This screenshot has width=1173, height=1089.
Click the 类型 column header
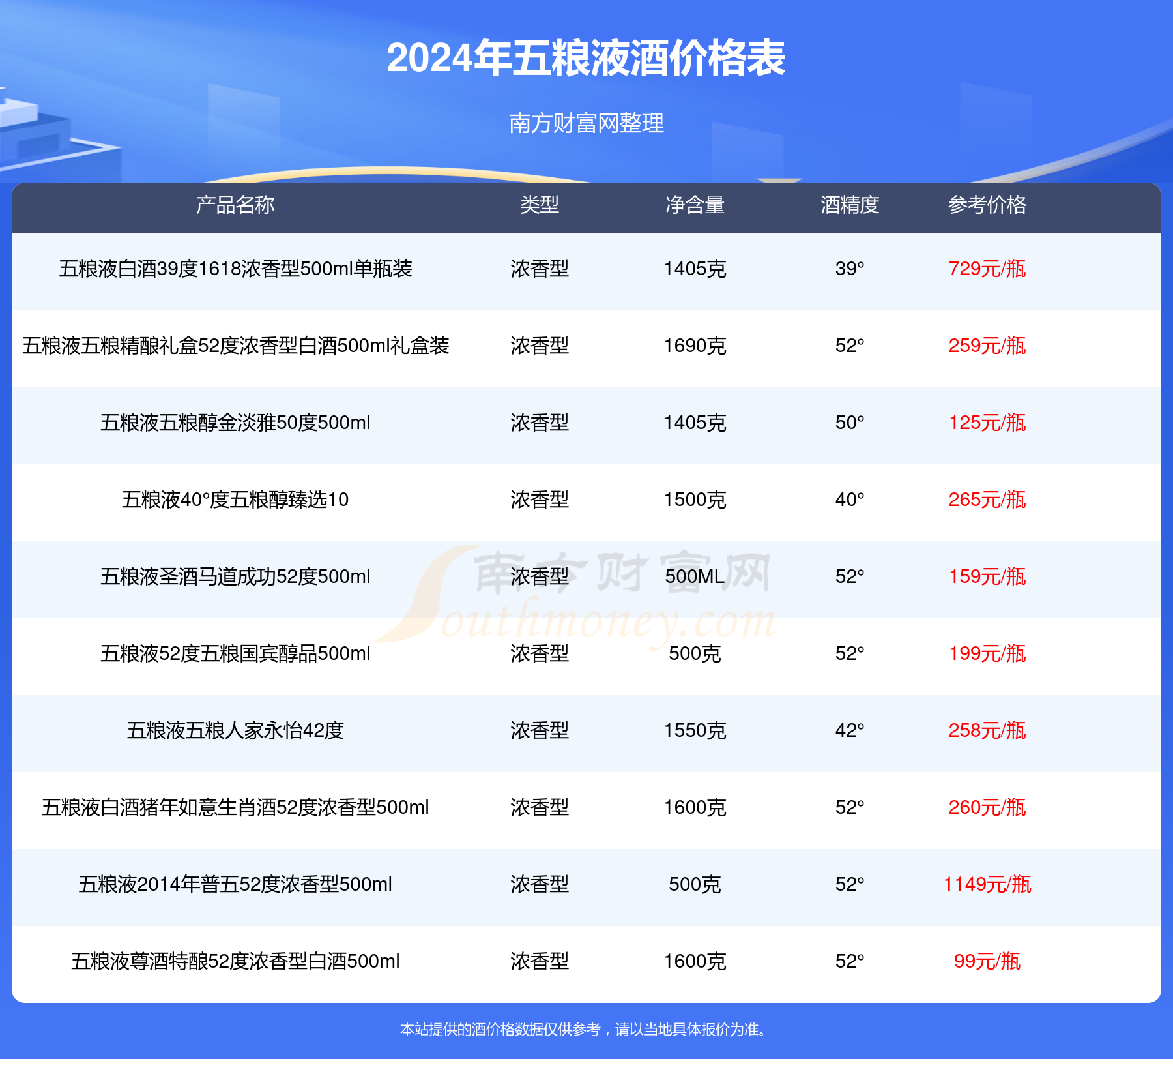(540, 205)
